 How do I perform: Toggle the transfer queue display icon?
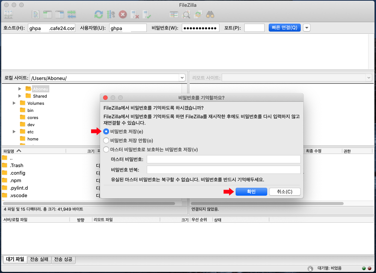point(72,15)
